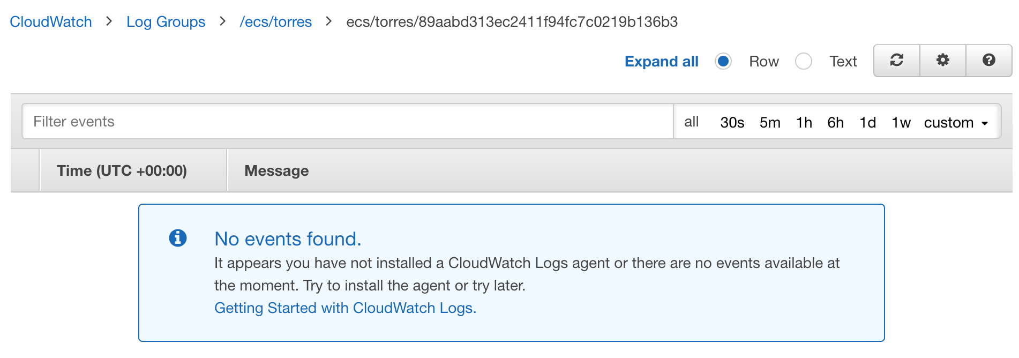Go to CloudWatch breadcrumb link
The width and height of the screenshot is (1019, 358).
[x=51, y=22]
